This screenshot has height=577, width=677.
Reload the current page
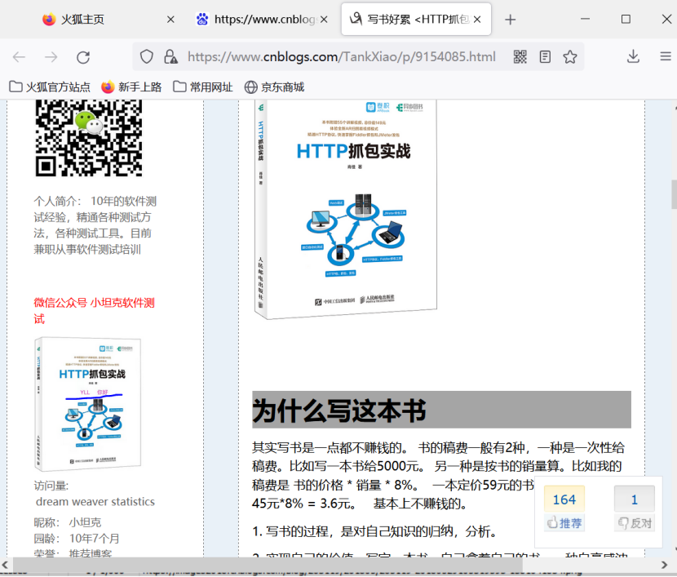click(83, 57)
